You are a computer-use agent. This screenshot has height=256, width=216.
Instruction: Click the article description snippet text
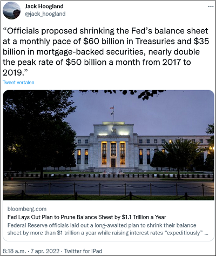coord(107,229)
